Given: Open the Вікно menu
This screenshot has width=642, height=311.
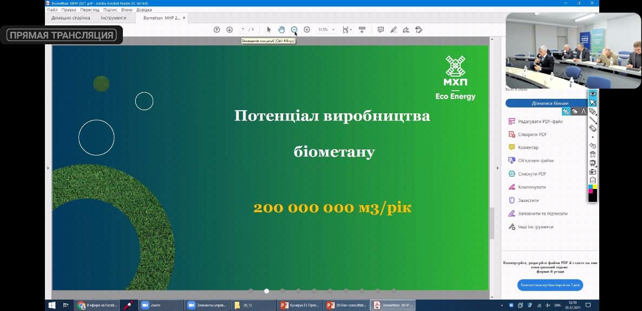Looking at the screenshot, I should coord(127,9).
